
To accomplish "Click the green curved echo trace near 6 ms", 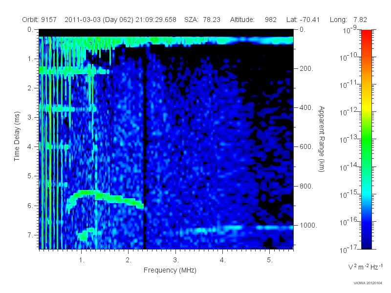I will [105, 197].
